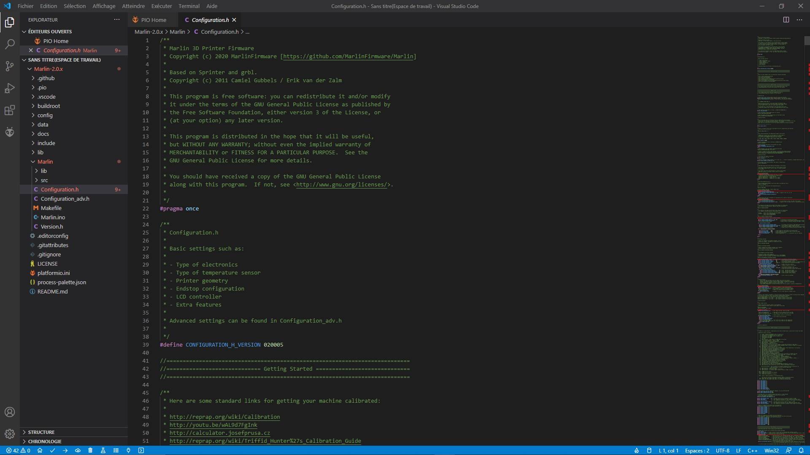810x455 pixels.
Task: Click PlatformIO Upload arrow icon
Action: pos(65,450)
